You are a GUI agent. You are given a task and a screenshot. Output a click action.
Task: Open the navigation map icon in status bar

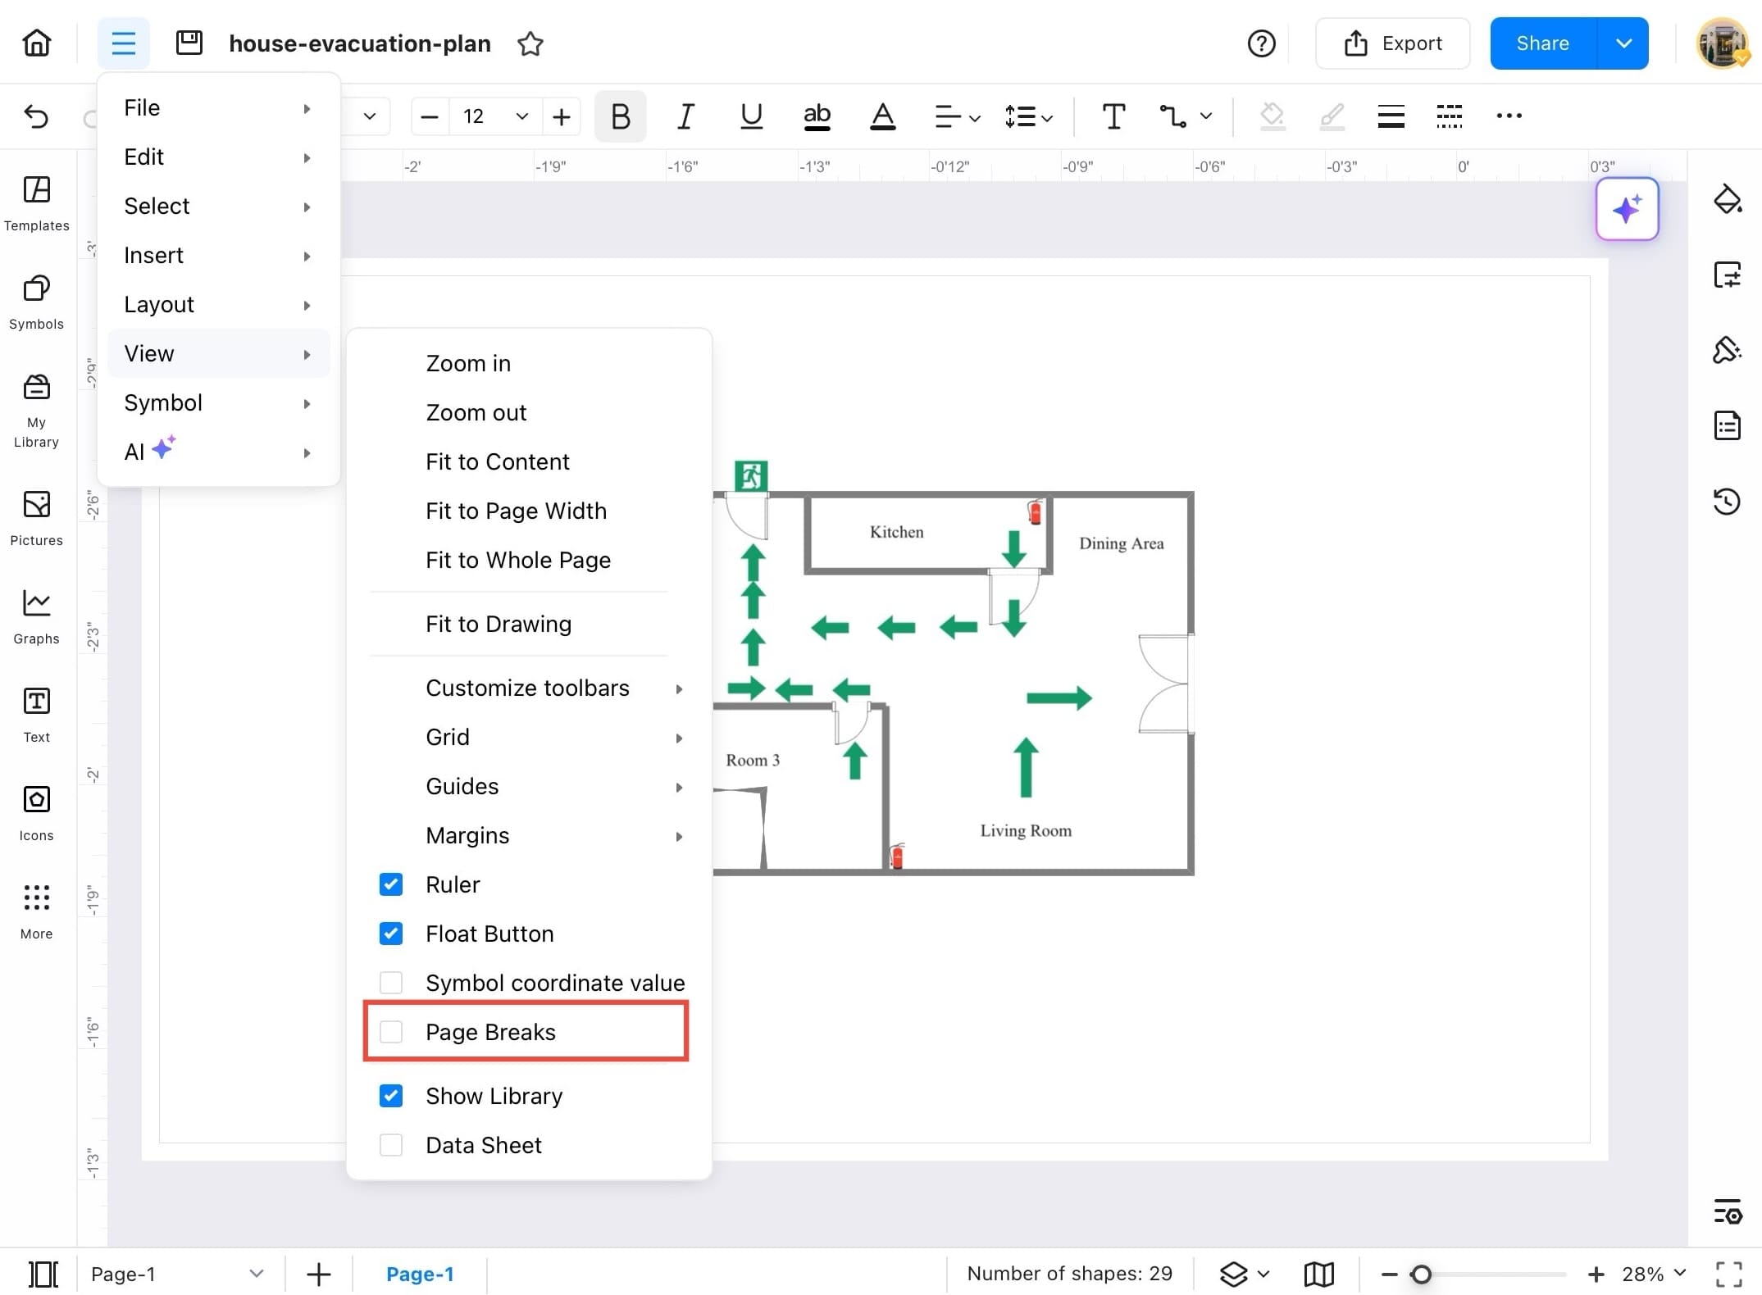pos(1318,1274)
